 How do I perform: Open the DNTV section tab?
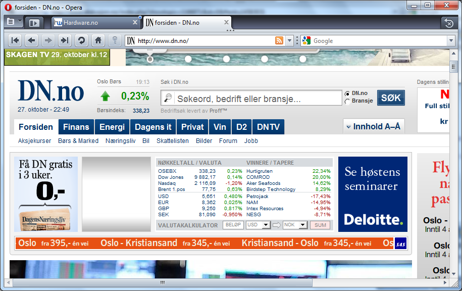point(268,127)
